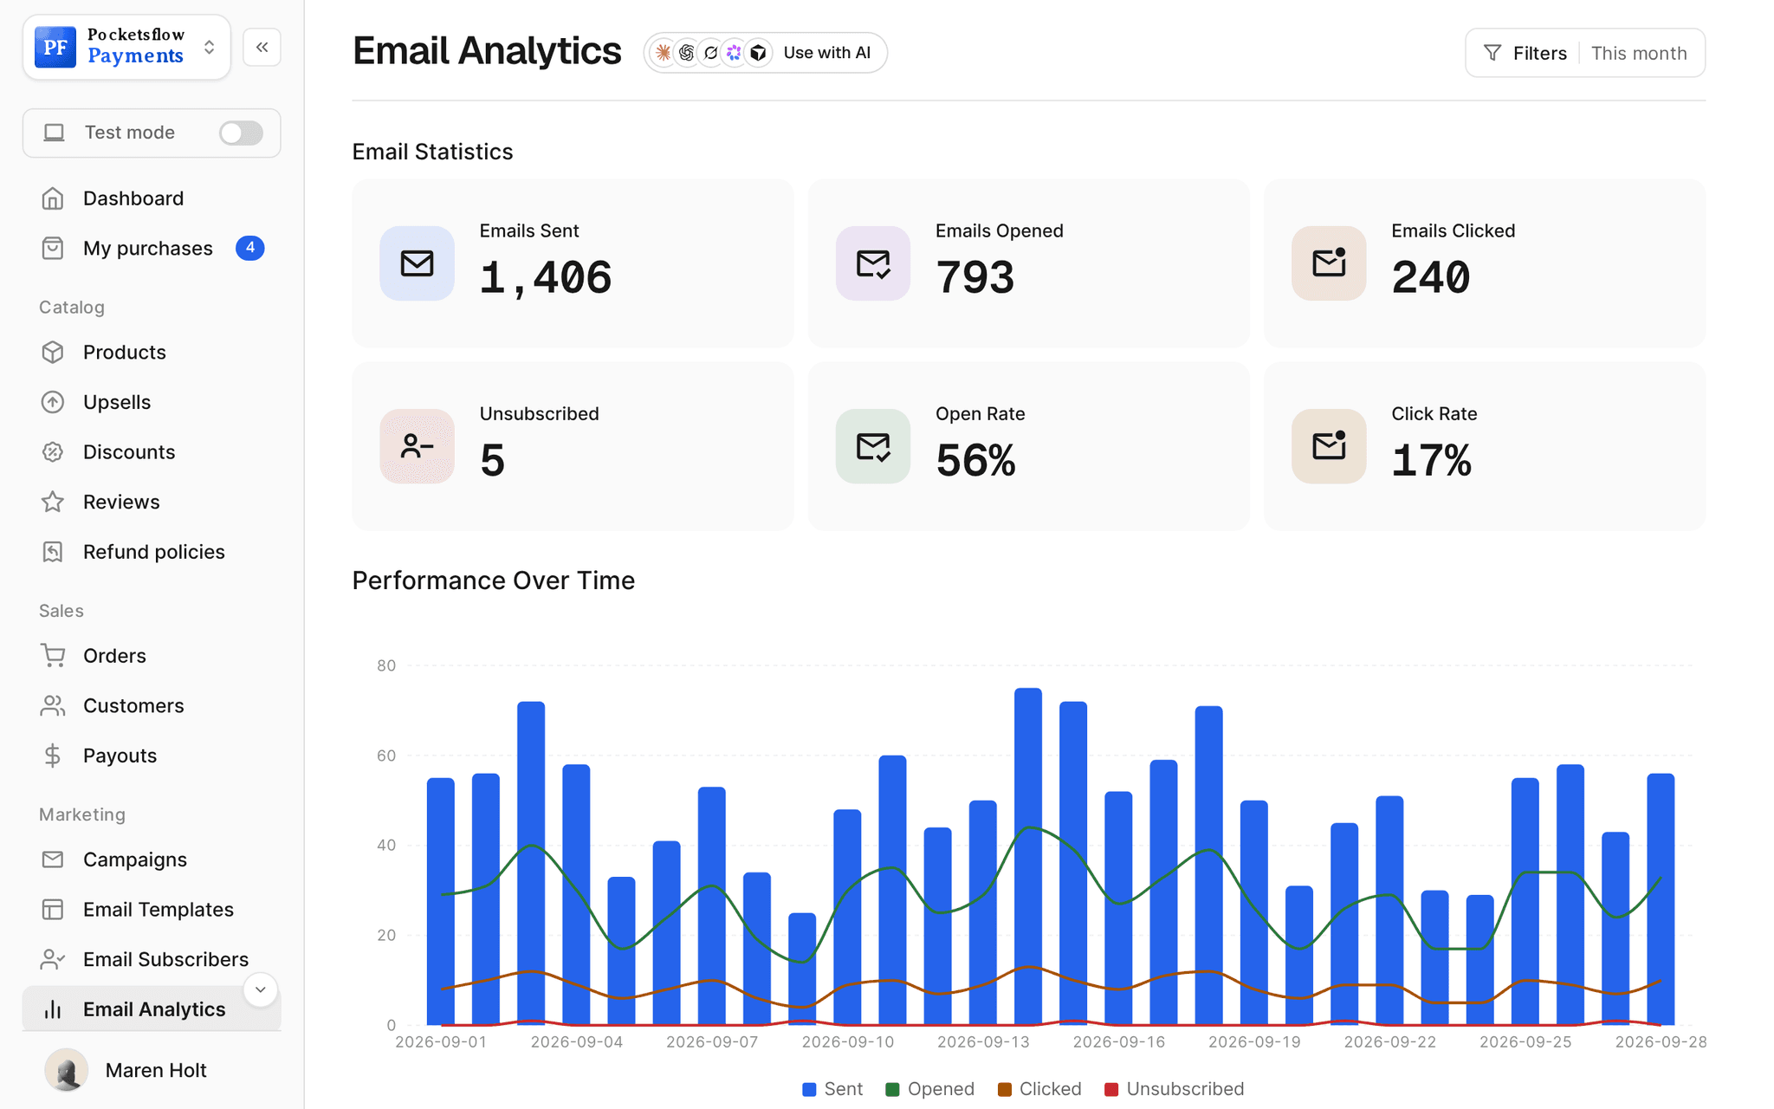Toggle Clicked series in chart legend

tap(1039, 1089)
